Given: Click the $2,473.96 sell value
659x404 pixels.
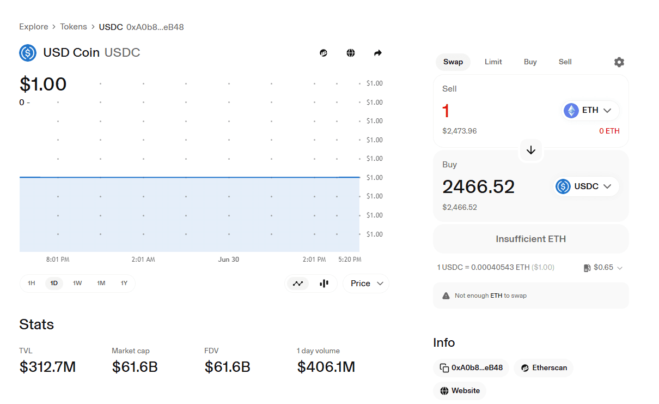Looking at the screenshot, I should coord(460,131).
